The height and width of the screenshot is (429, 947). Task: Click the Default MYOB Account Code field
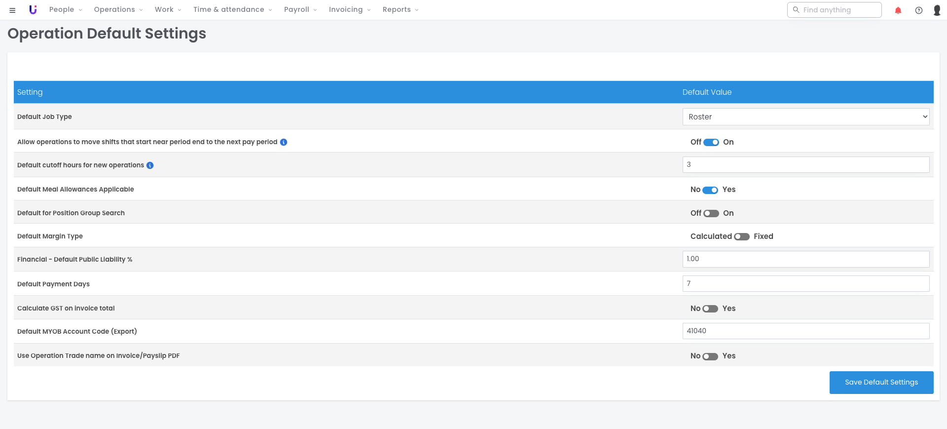coord(805,331)
